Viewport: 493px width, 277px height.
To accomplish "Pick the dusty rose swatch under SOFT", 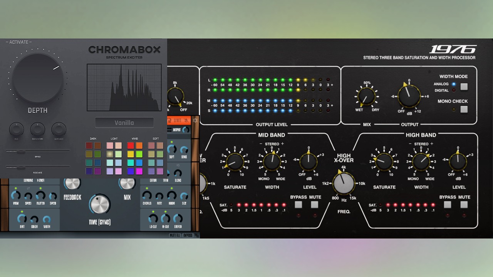I will (x=151, y=145).
